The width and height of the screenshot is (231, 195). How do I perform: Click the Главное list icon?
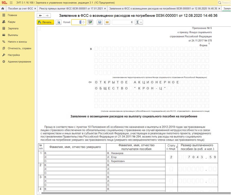pyautogui.click(x=4, y=15)
